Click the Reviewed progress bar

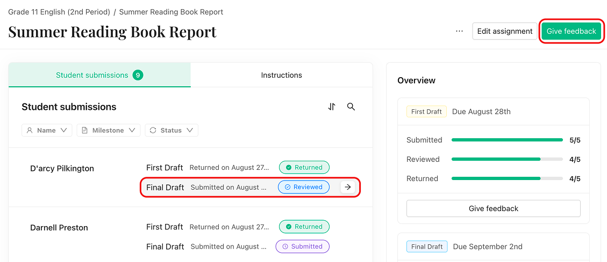(x=507, y=159)
